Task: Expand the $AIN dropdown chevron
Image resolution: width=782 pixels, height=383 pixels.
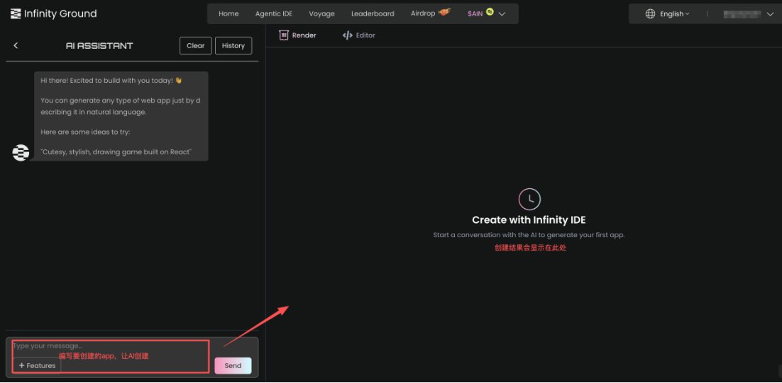Action: click(x=502, y=14)
